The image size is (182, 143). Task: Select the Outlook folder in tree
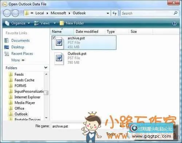tap(21, 114)
